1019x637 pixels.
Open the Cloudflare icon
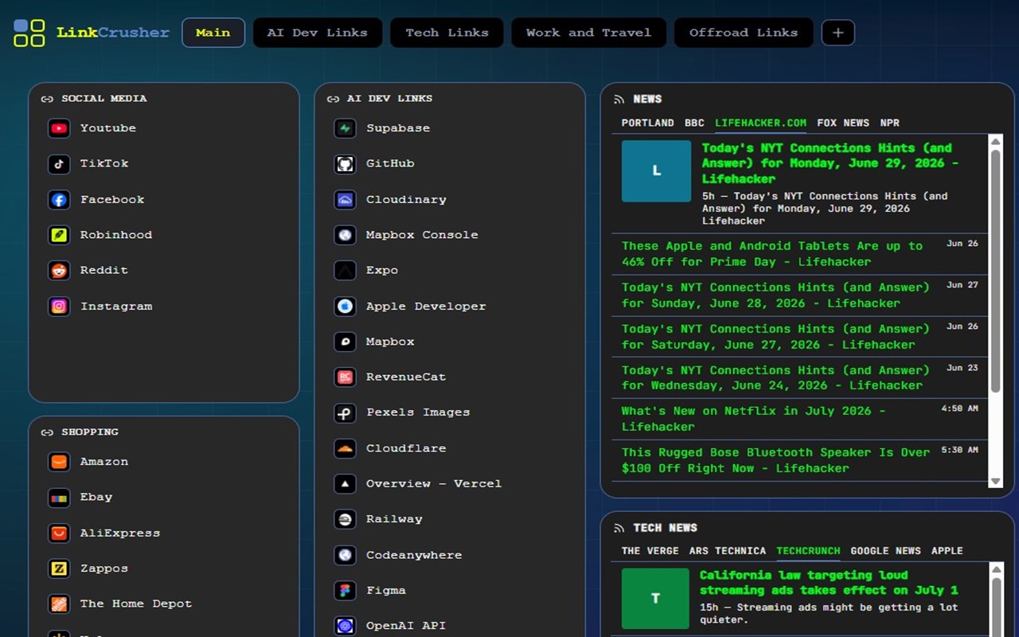pos(345,448)
